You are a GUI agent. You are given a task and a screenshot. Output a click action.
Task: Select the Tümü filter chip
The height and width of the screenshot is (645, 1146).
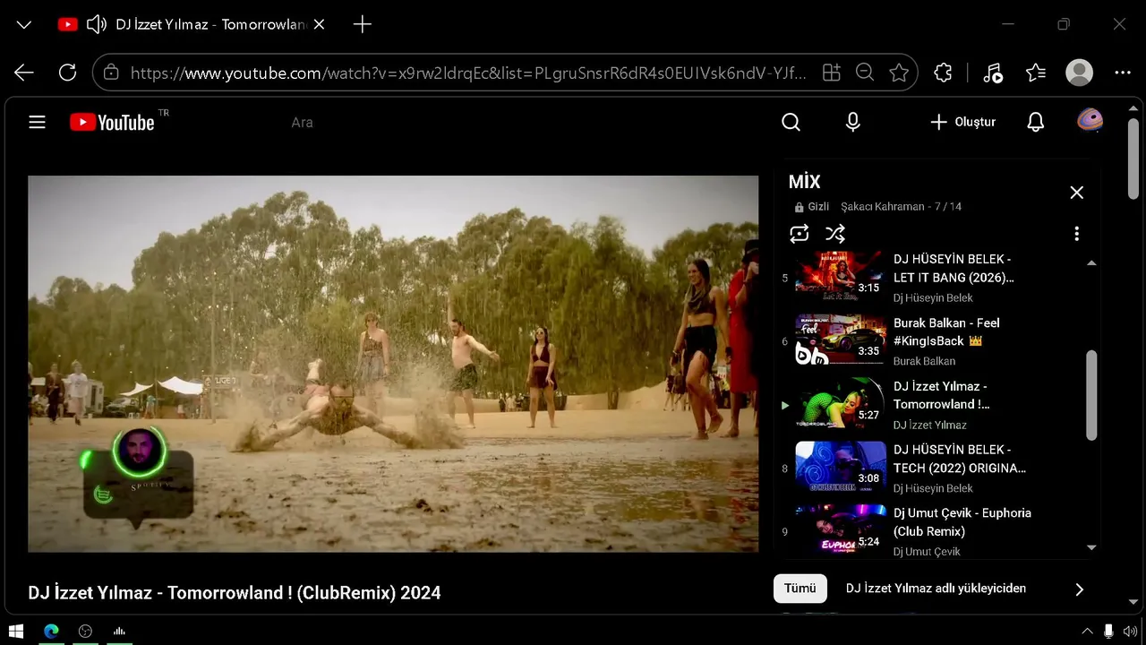800,589
